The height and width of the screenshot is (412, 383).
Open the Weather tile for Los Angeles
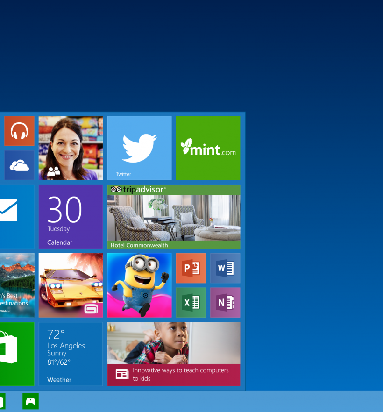coord(71,354)
